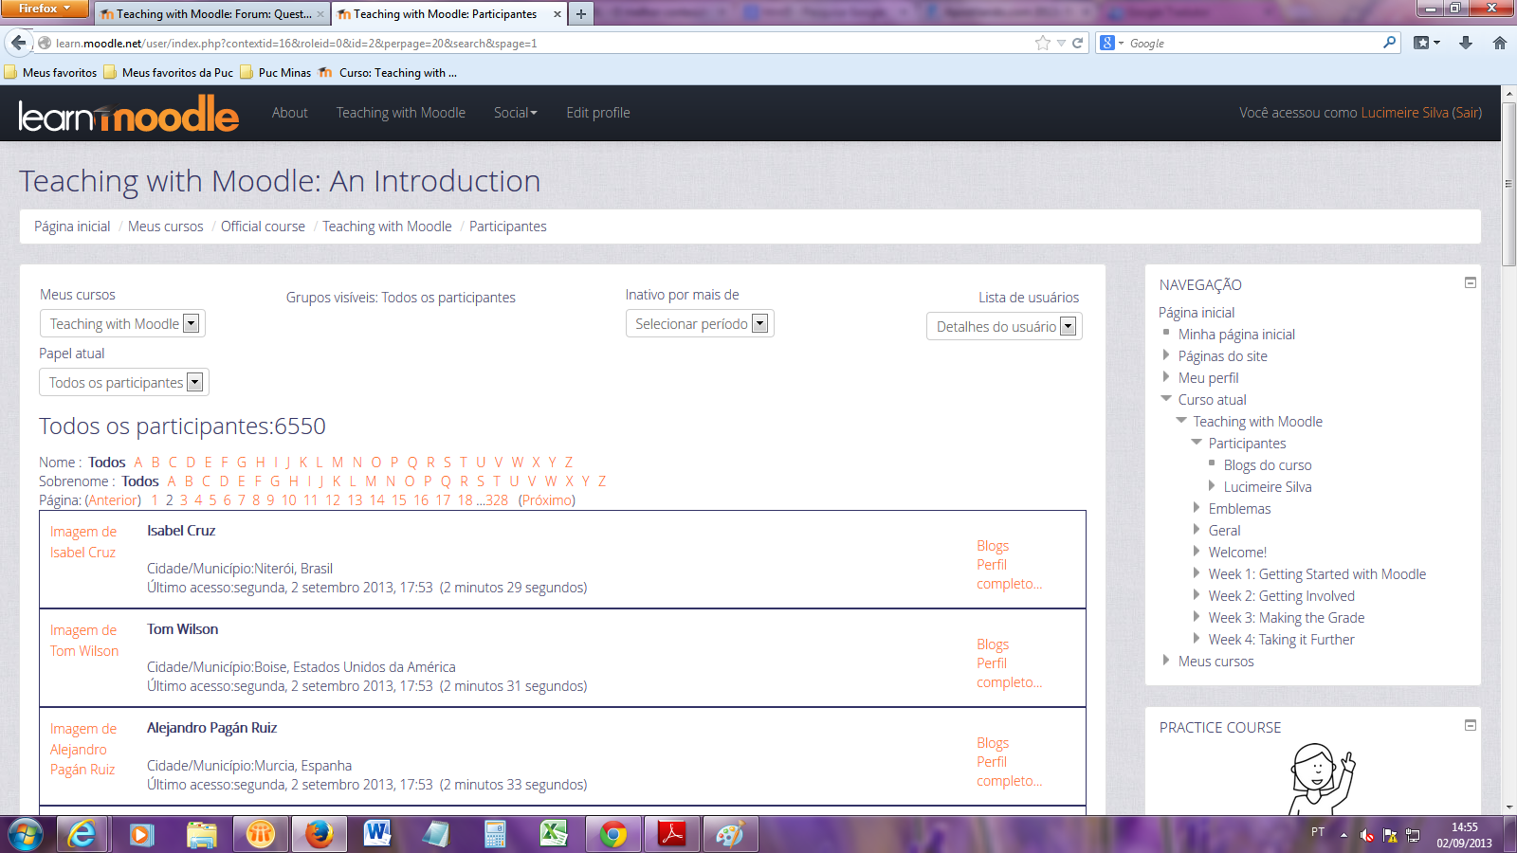Click Firefox icon in taskbar
1517x853 pixels.
point(319,835)
